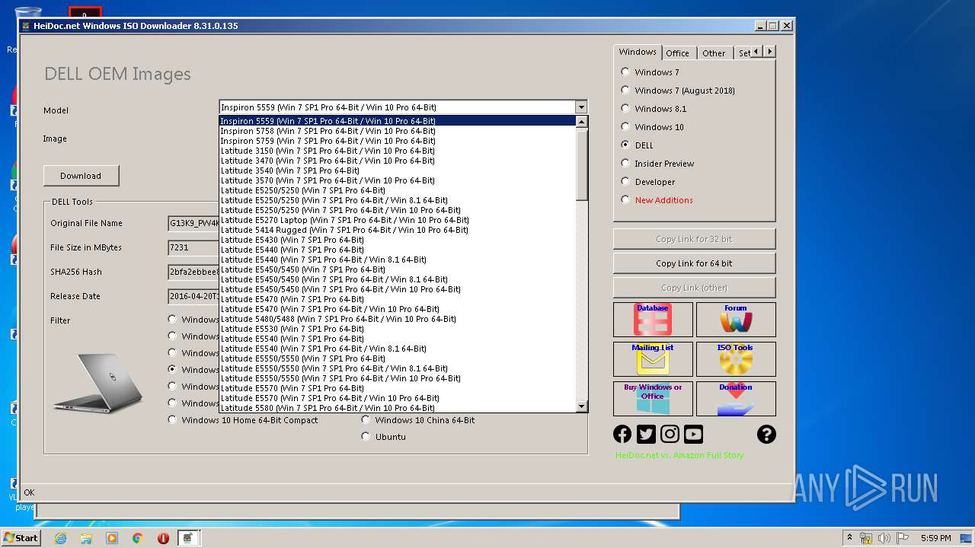Collapse the Model combo box arrow
This screenshot has height=548, width=975.
581,107
